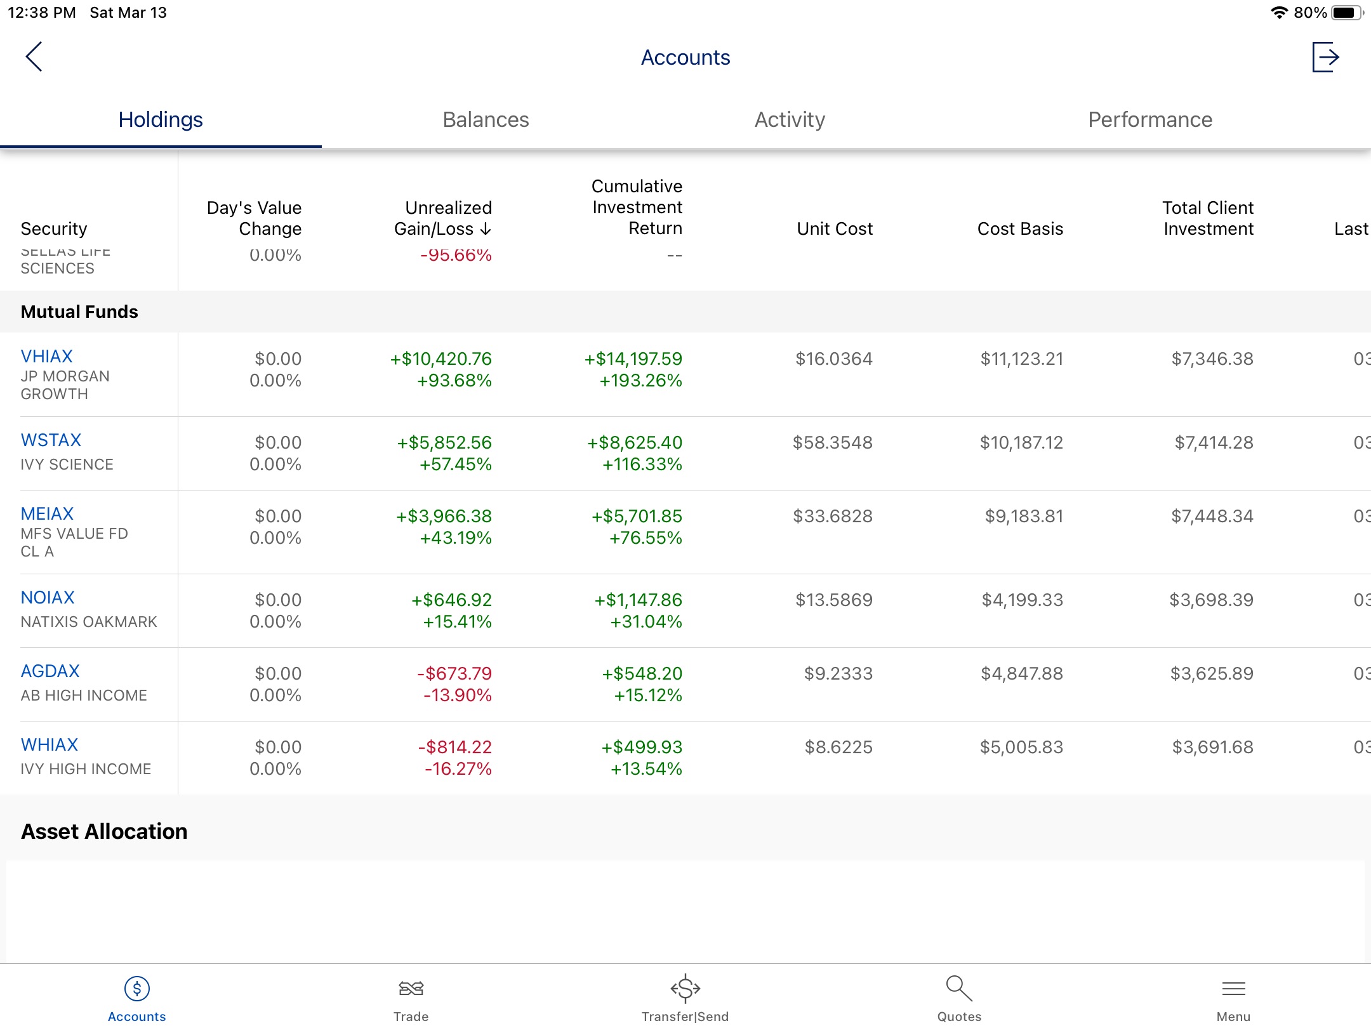Open Accounts in the bottom bar
The image size is (1371, 1028).
pos(137,999)
